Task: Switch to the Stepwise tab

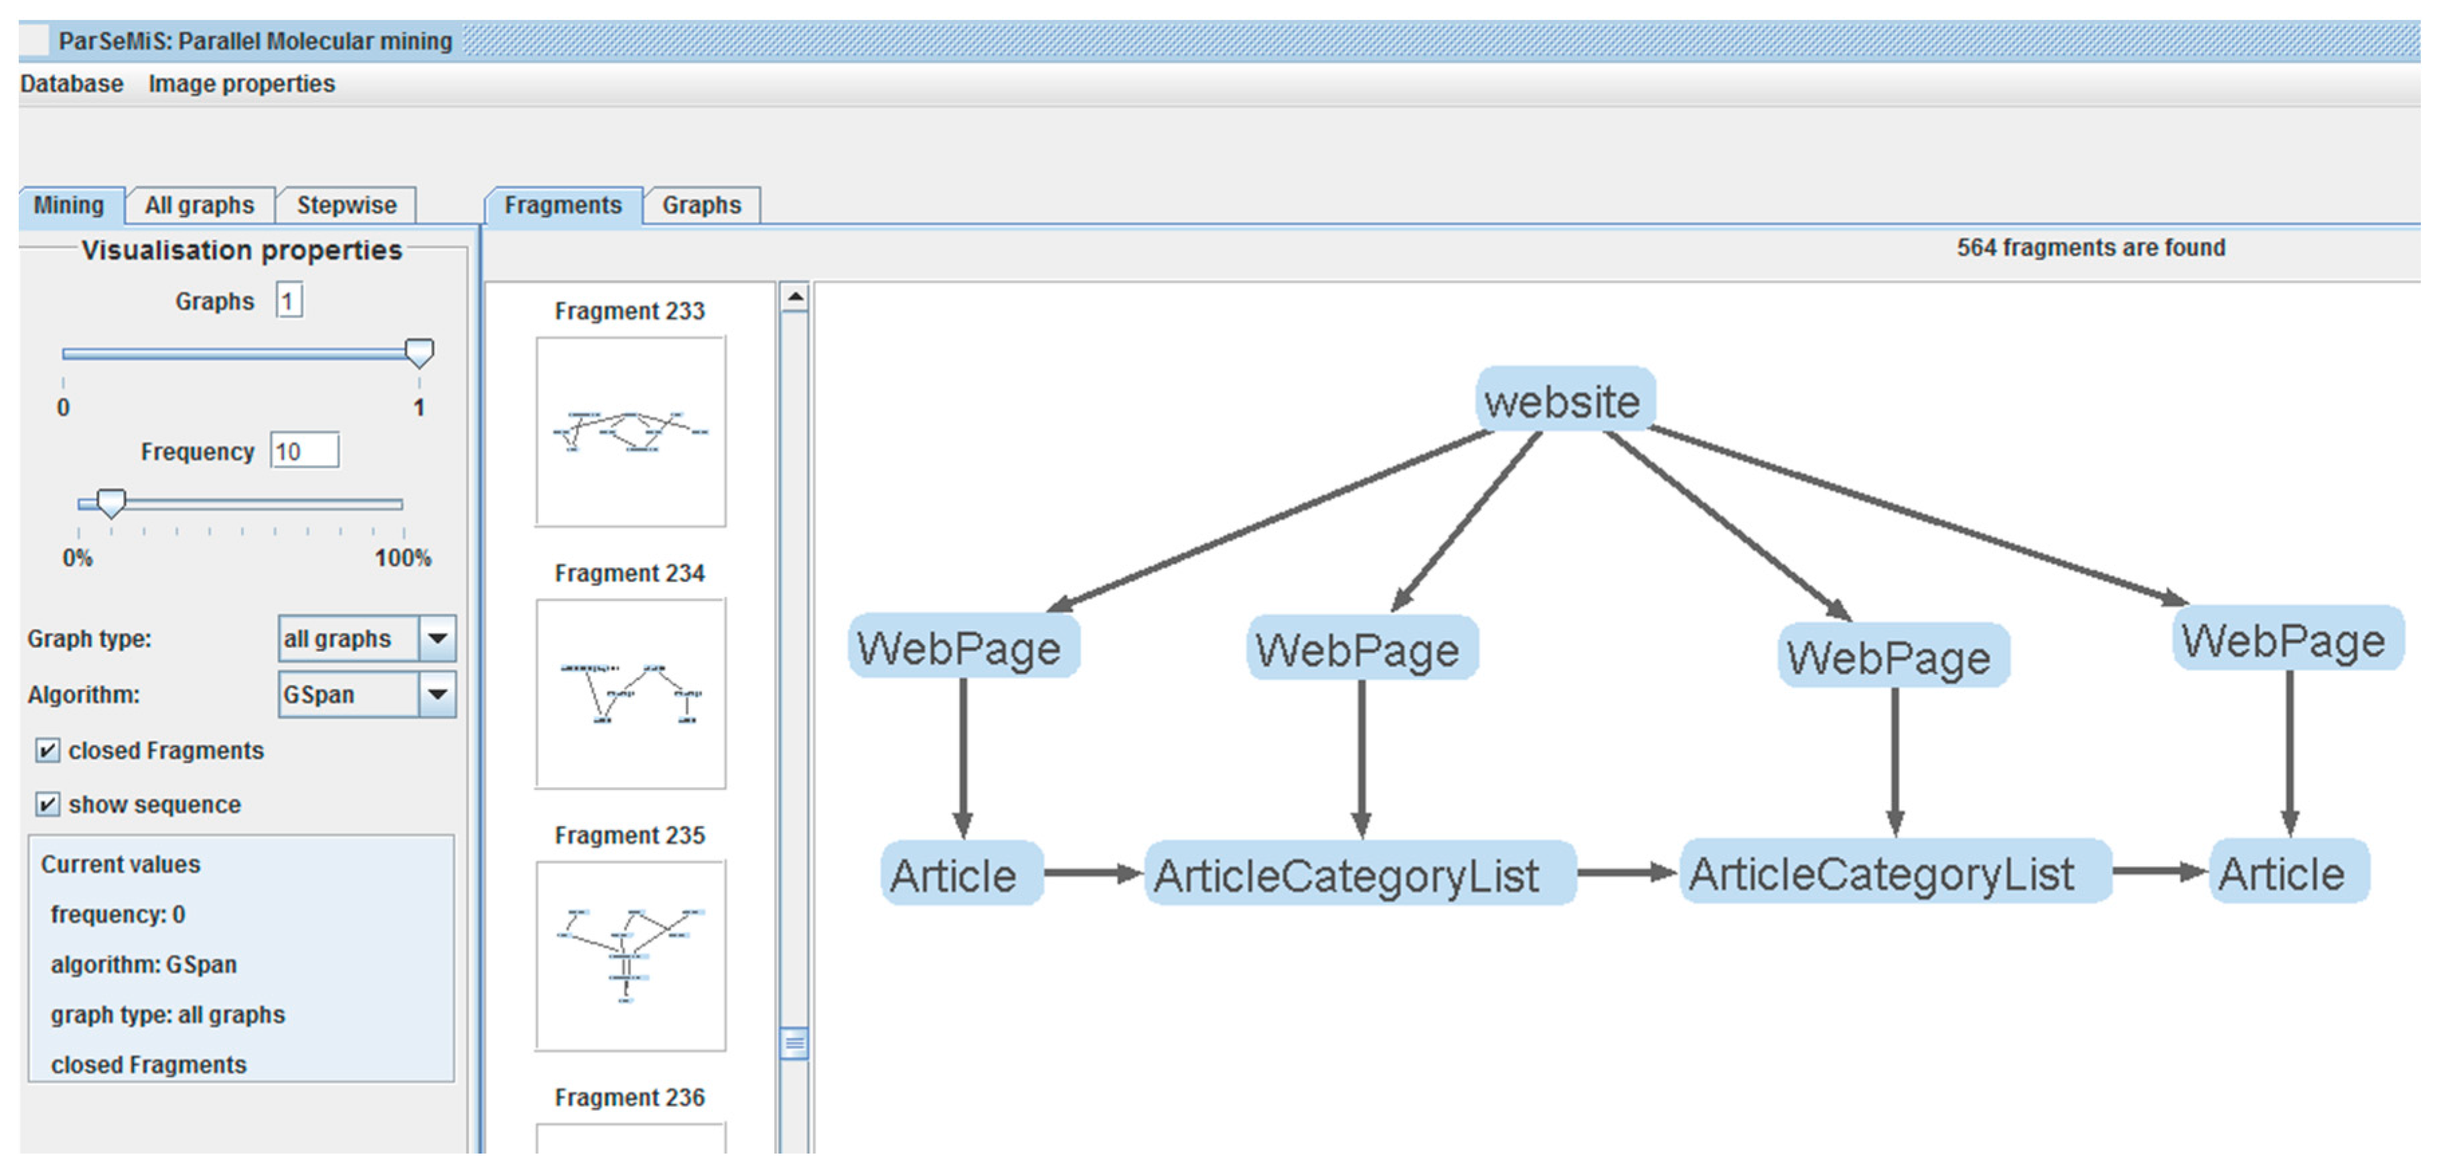Action: 346,205
